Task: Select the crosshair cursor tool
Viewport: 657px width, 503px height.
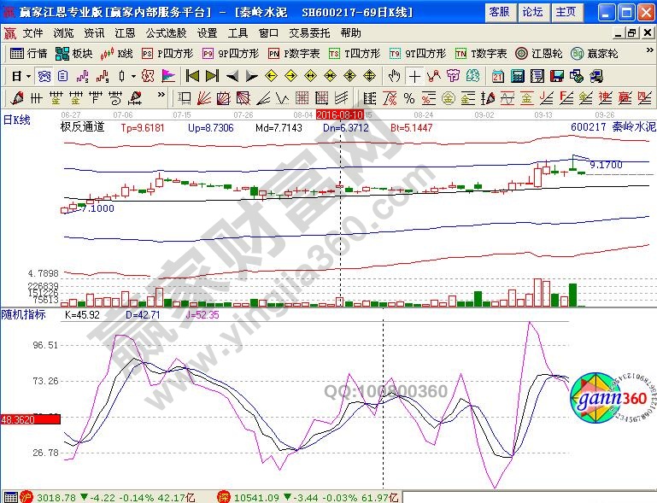Action: 414,75
